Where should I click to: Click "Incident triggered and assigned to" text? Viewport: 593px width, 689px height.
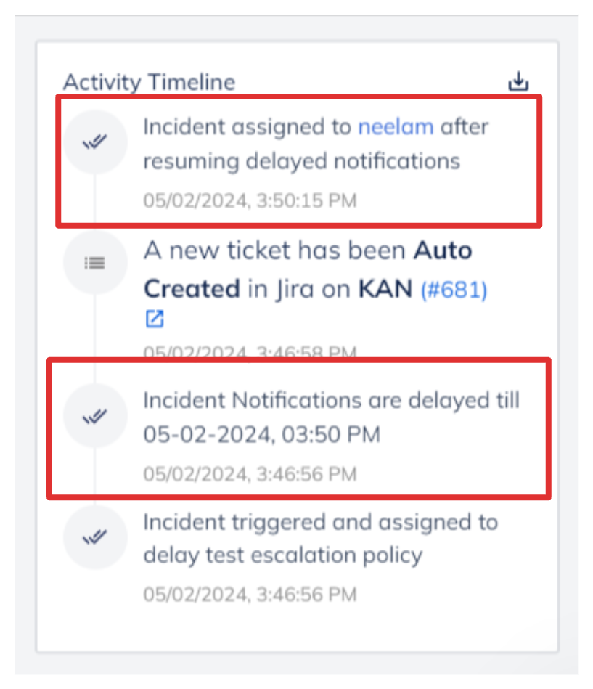coord(320,522)
